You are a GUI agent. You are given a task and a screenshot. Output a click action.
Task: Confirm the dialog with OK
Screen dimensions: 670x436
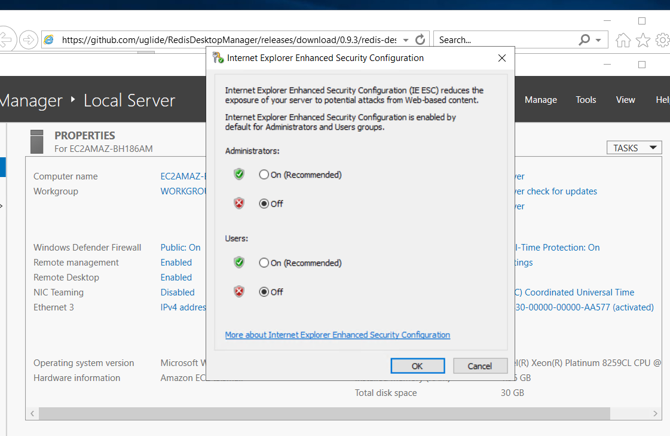coord(417,366)
